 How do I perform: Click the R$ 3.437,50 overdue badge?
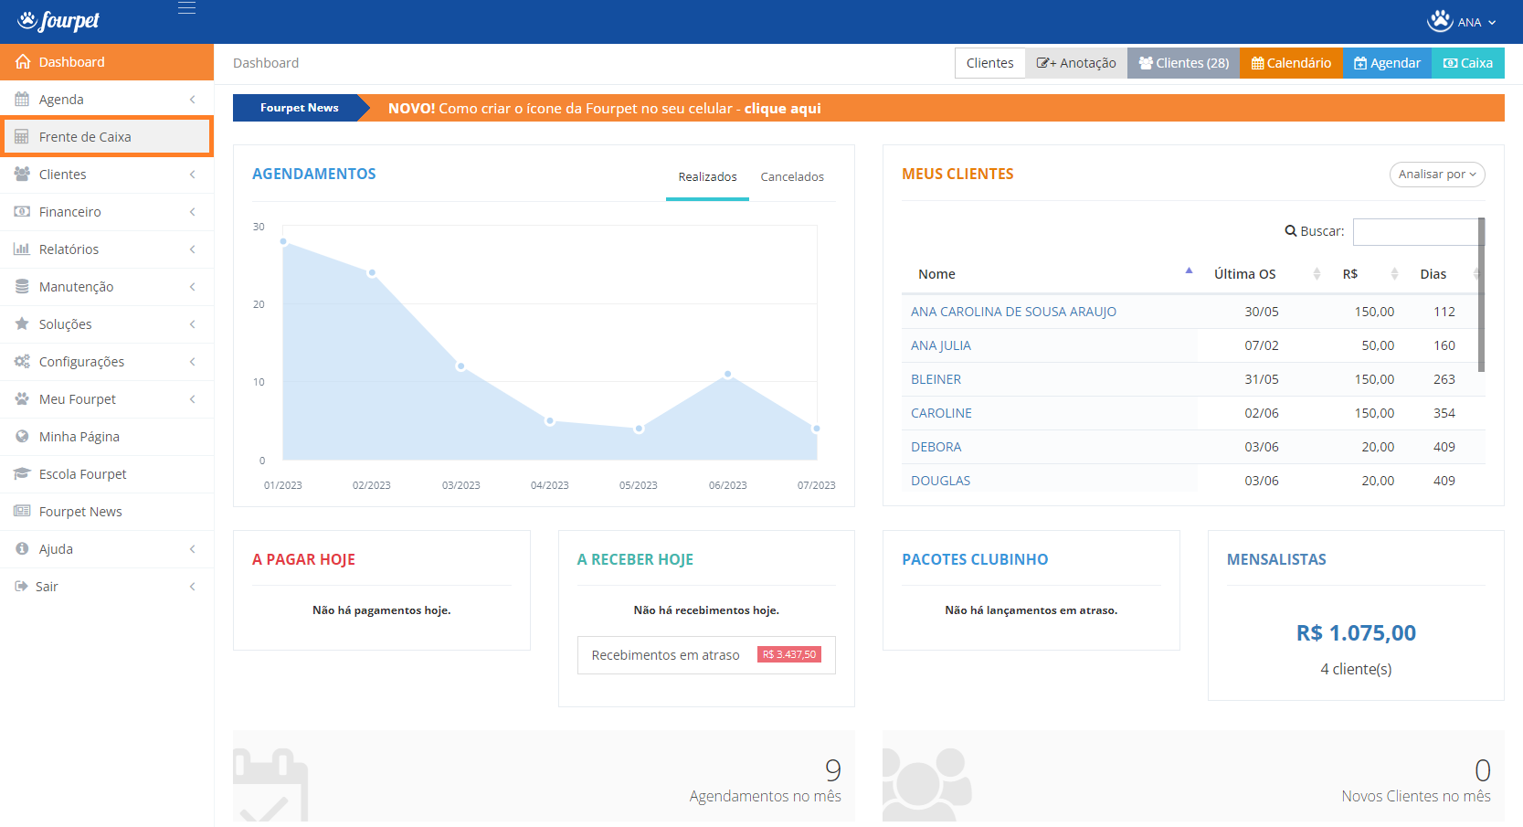click(789, 654)
